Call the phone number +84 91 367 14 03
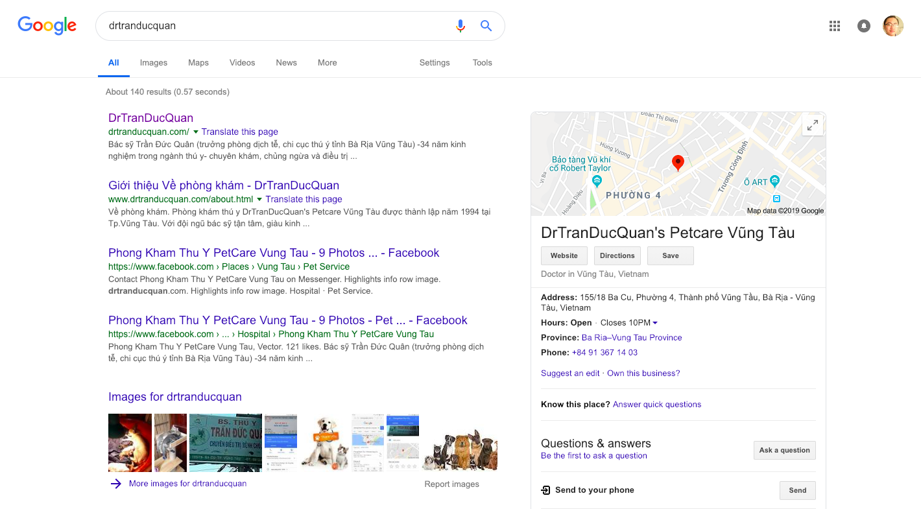 [x=604, y=353]
